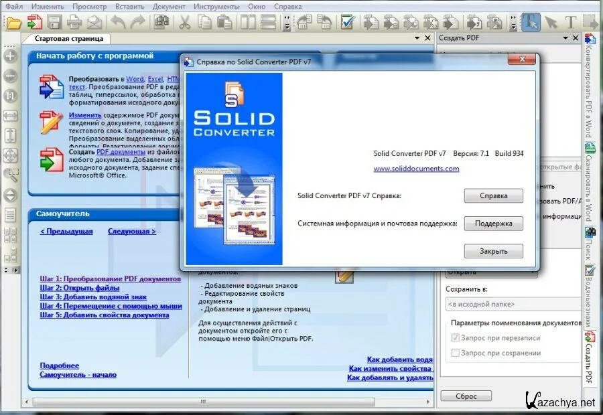This screenshot has height=415, width=603.
Task: Select the arrow pointer tool
Action: point(551,22)
